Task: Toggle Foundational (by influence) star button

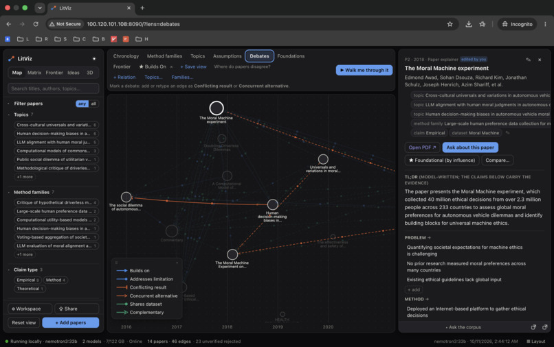Action: 442,160
